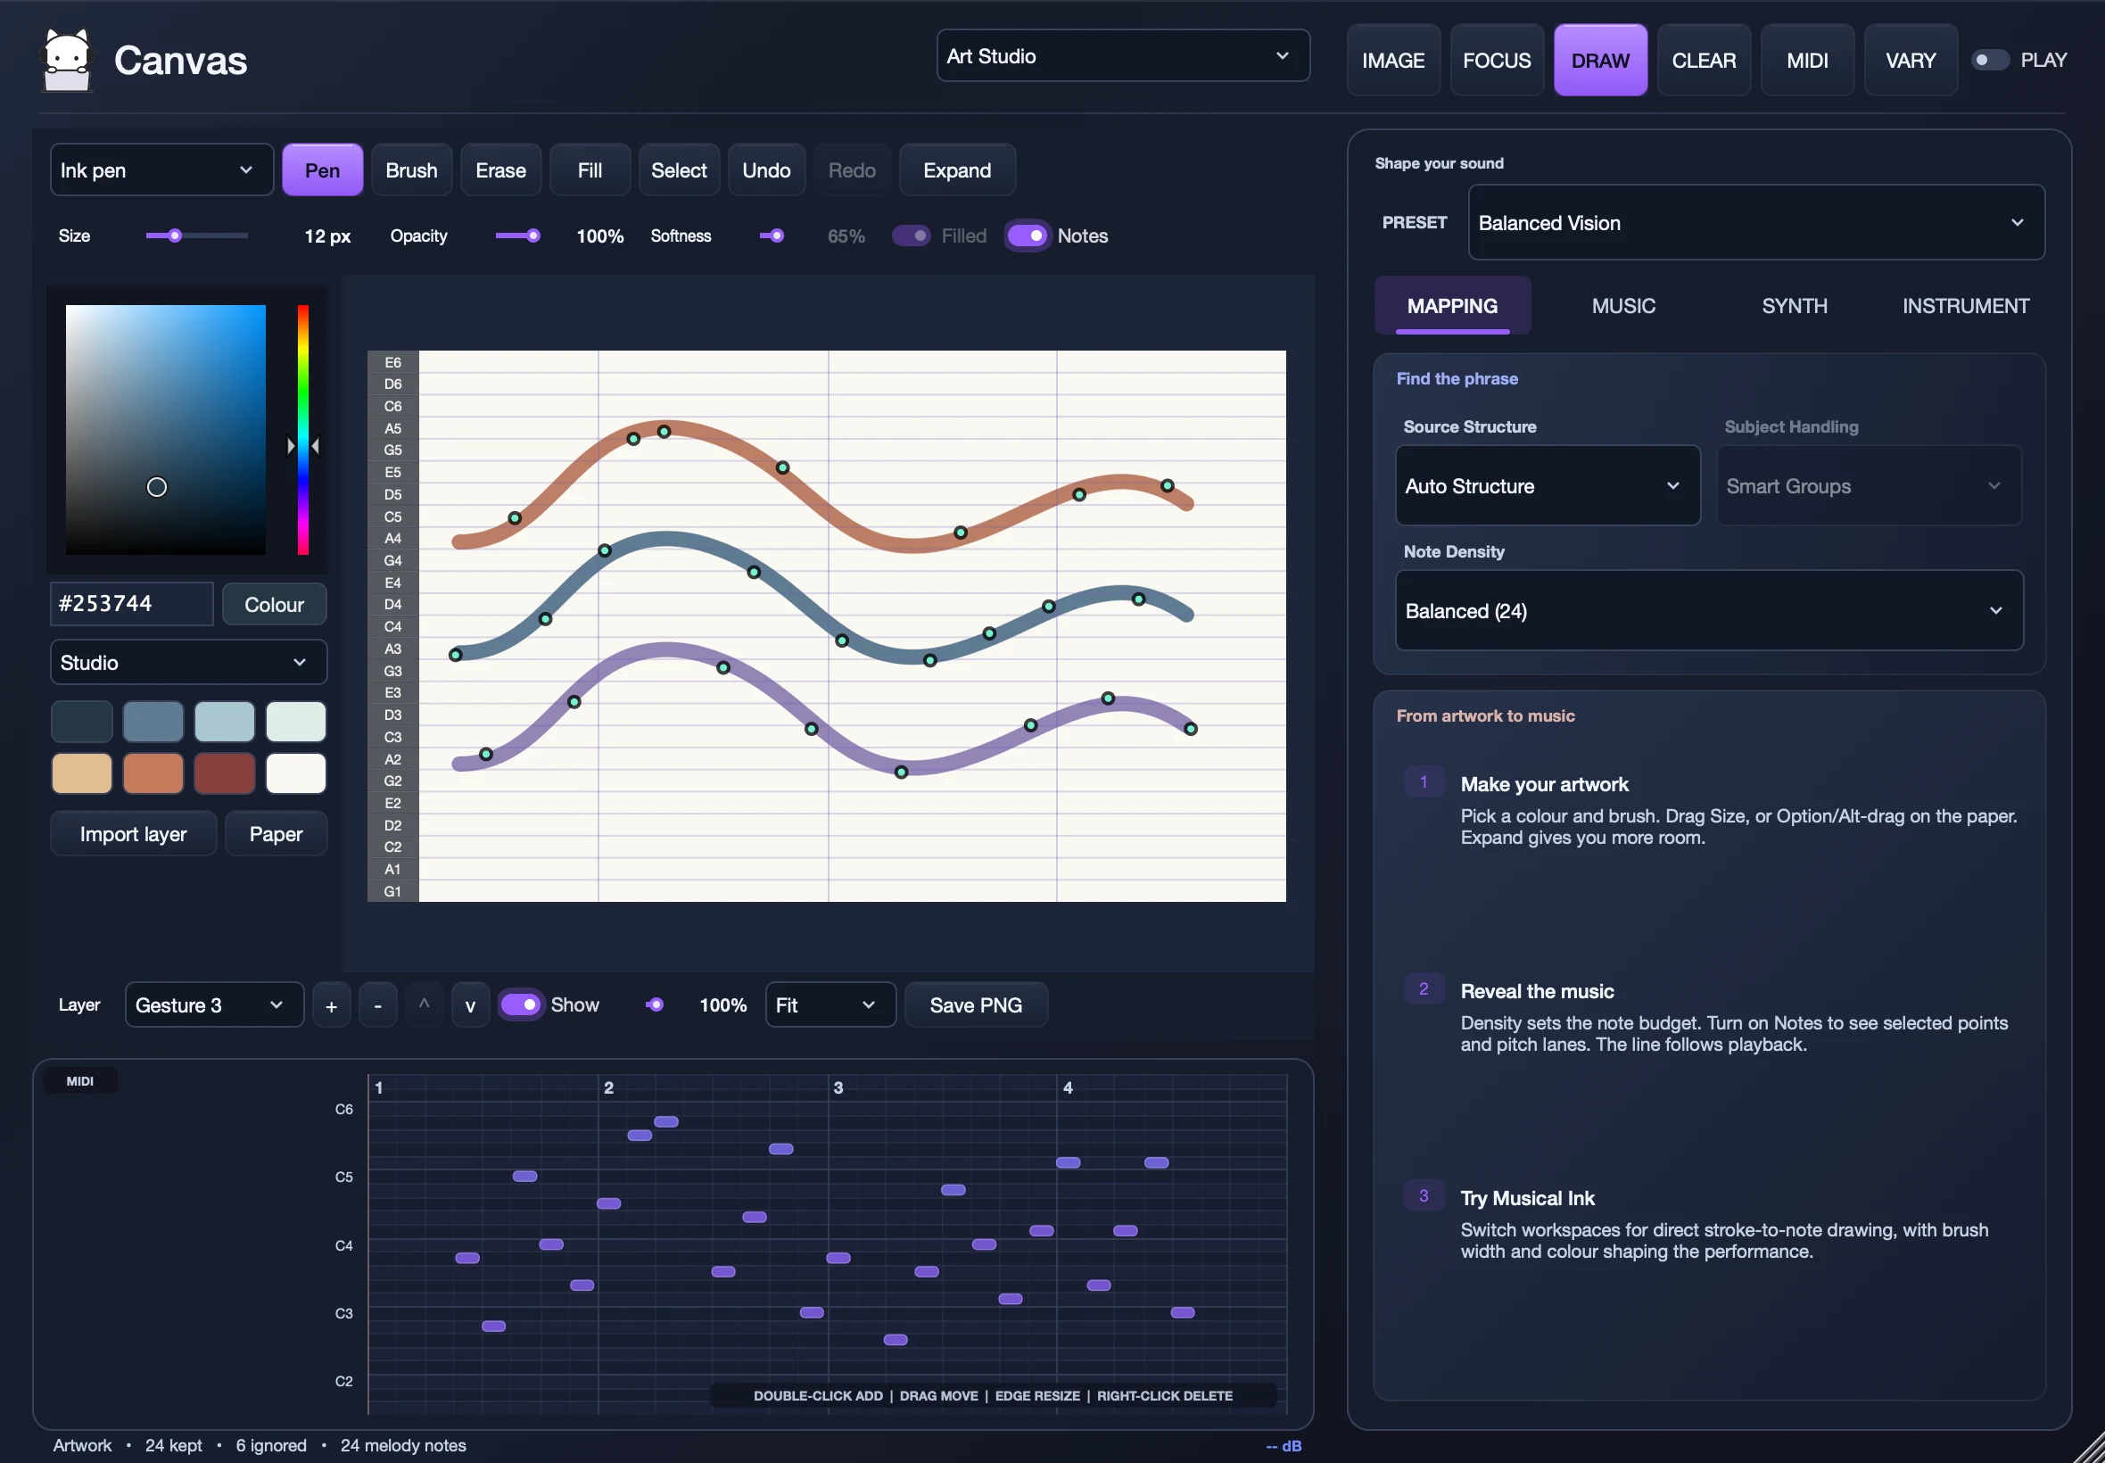This screenshot has height=1463, width=2105.
Task: Move layer down with v arrow
Action: coord(470,1005)
